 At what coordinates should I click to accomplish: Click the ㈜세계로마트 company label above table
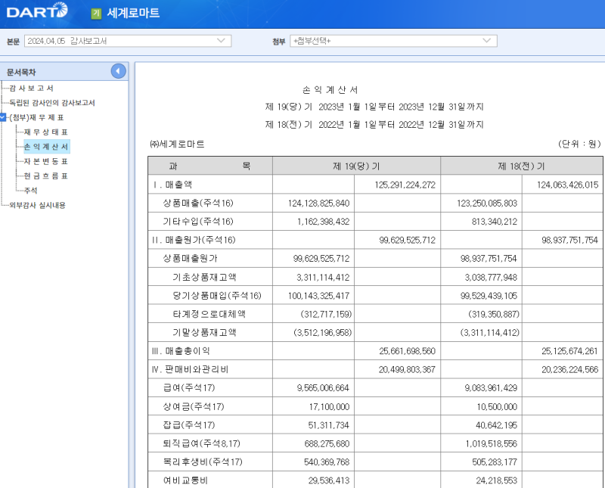tap(178, 144)
